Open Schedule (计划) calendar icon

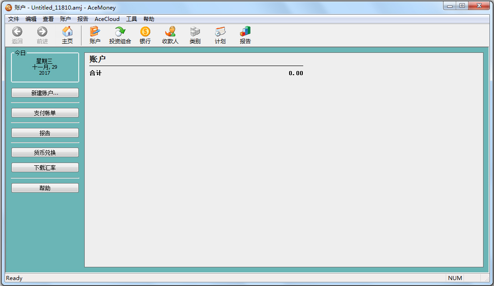(220, 31)
